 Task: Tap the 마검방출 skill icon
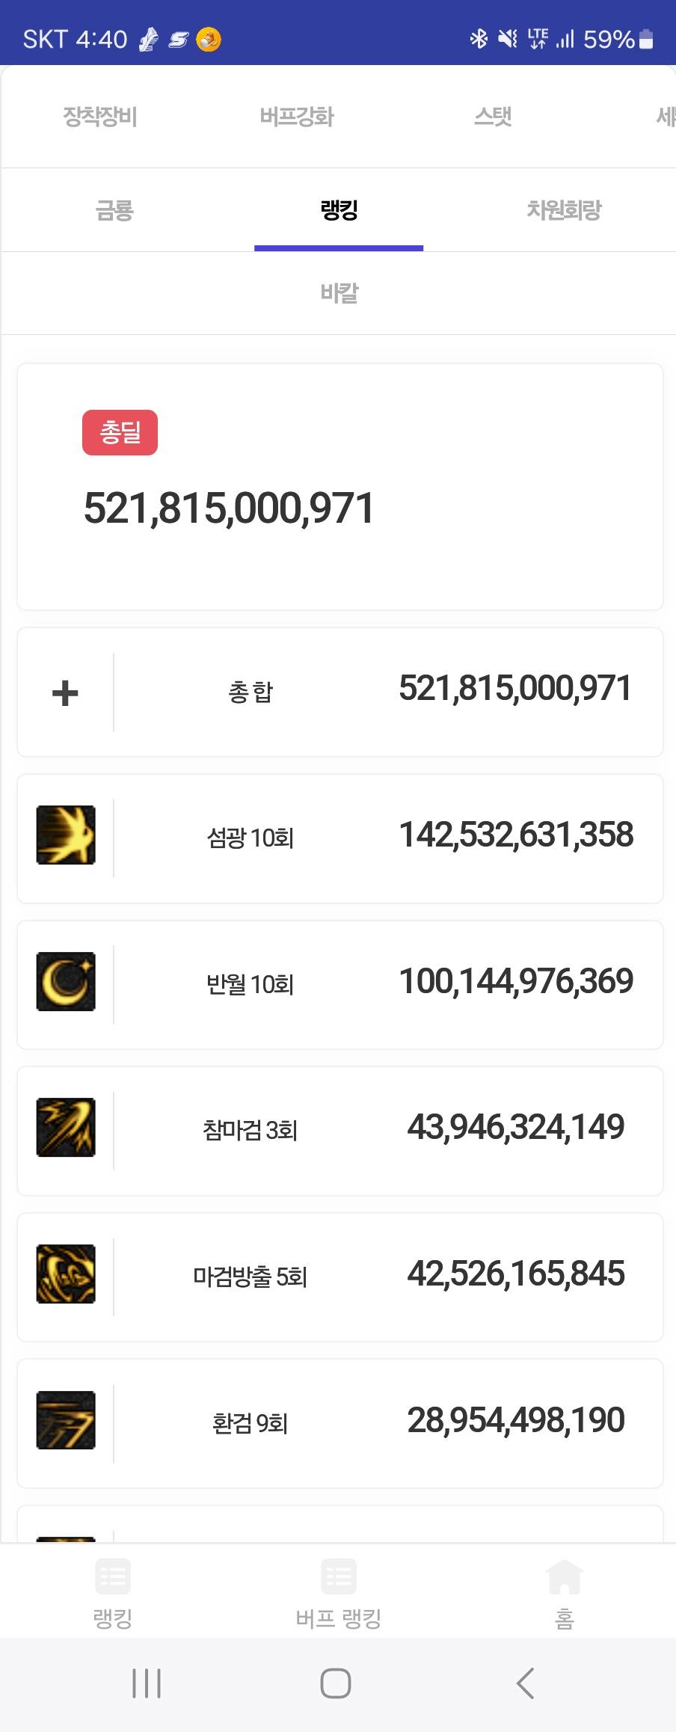(x=66, y=1274)
